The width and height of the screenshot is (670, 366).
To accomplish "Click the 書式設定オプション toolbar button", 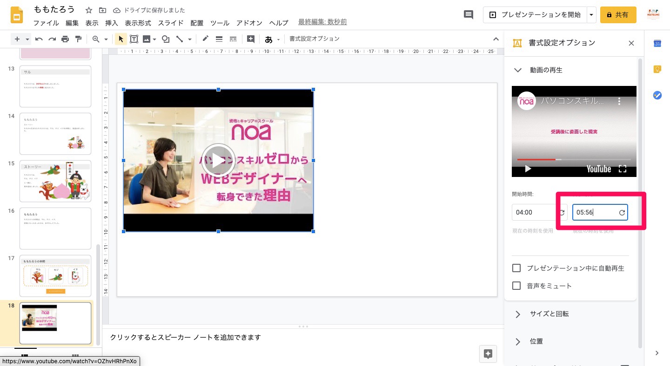I will click(x=315, y=39).
